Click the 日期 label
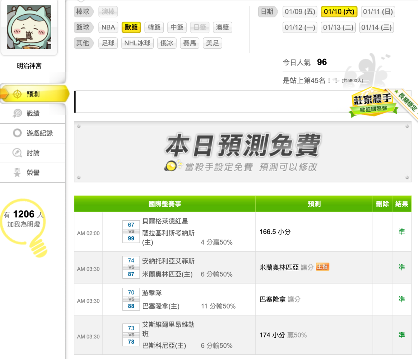 click(x=268, y=12)
